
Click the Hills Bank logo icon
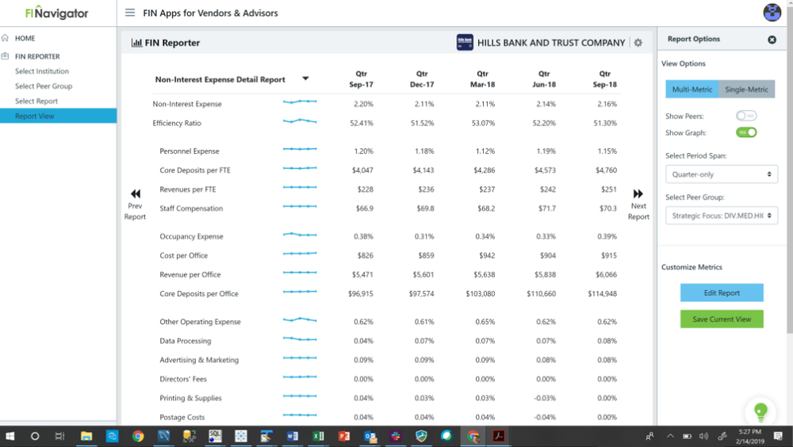point(465,43)
